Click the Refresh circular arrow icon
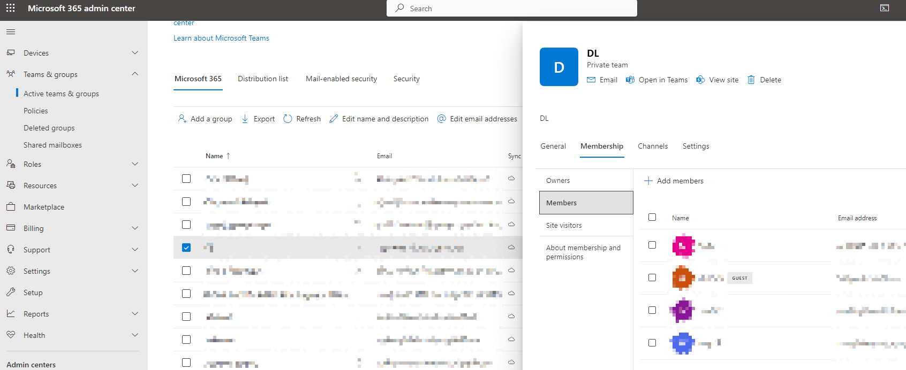The width and height of the screenshot is (906, 370). pyautogui.click(x=288, y=119)
